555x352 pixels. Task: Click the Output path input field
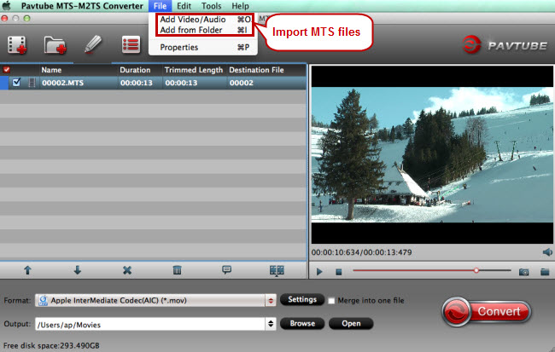click(150, 324)
